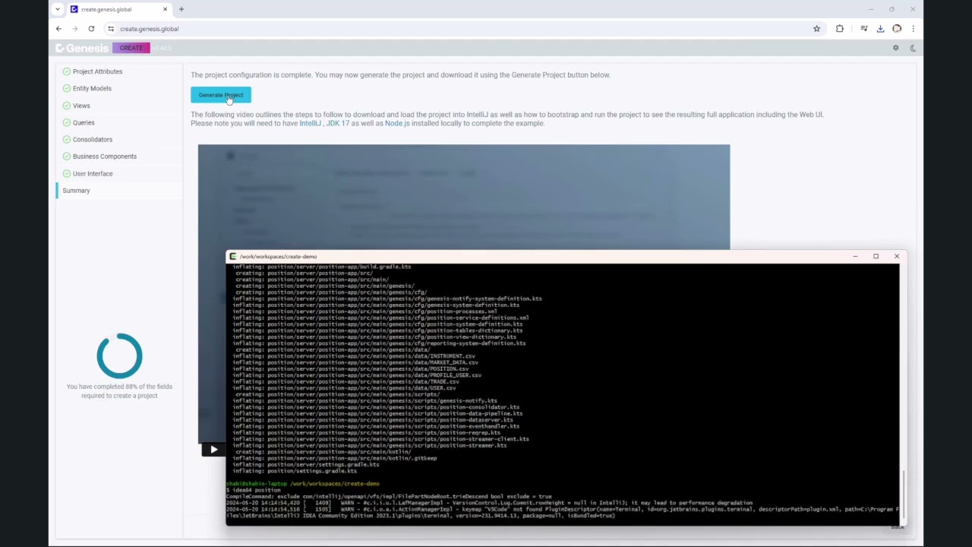972x547 pixels.
Task: Click the Genesis logo
Action: pos(82,48)
